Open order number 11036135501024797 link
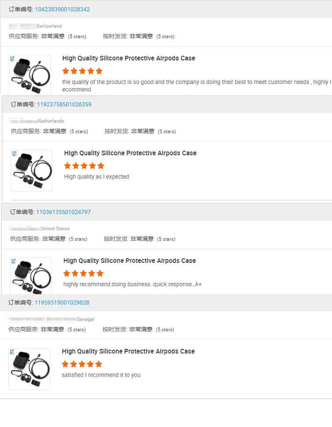This screenshot has width=332, height=427. tap(63, 212)
